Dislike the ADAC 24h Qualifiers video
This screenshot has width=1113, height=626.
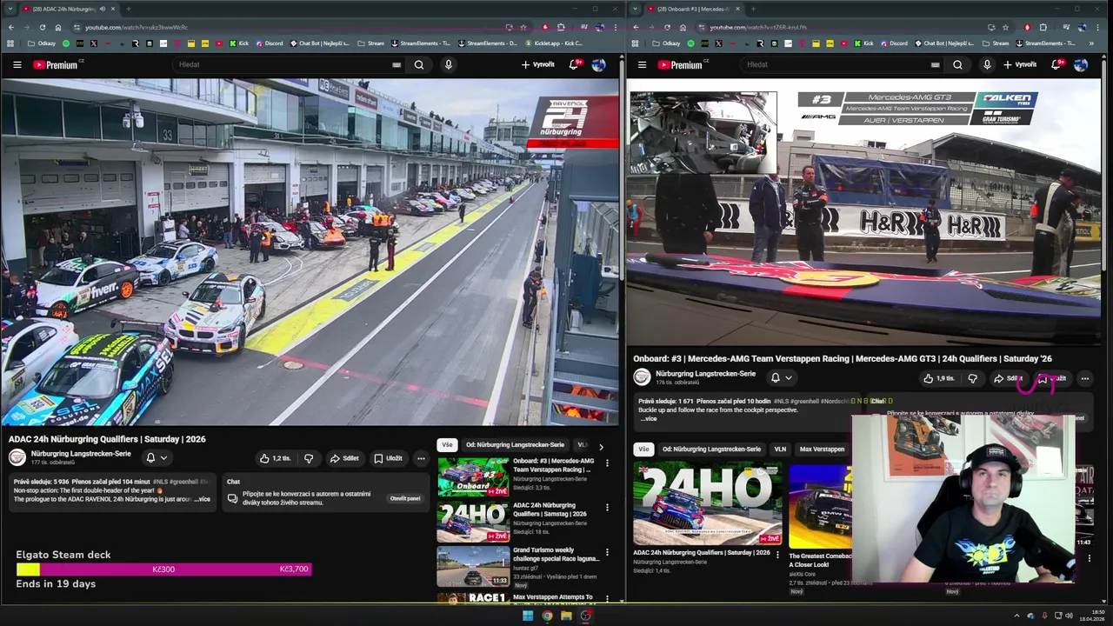pos(308,458)
